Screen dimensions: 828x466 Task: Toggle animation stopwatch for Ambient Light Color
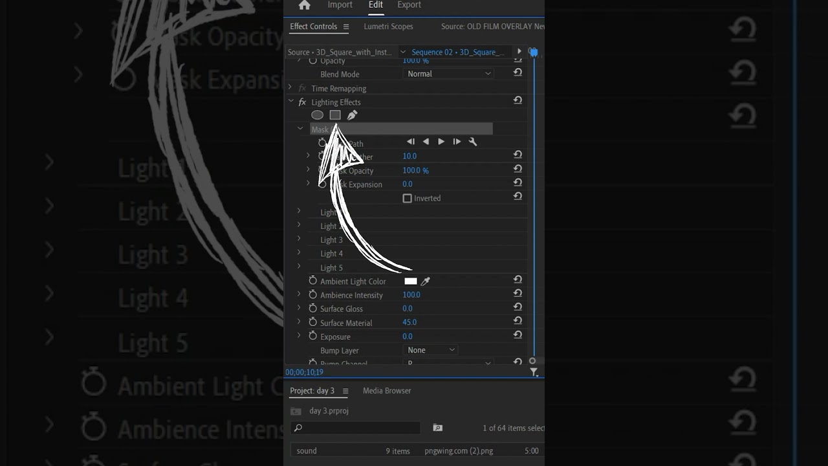(313, 281)
